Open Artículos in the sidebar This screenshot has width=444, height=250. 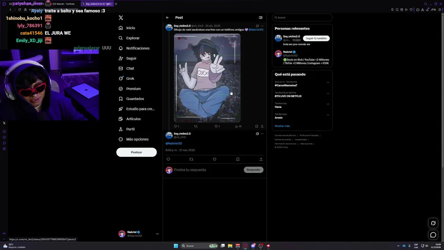(130, 119)
